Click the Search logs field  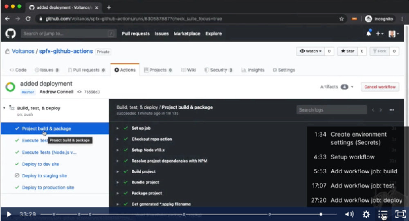332,110
